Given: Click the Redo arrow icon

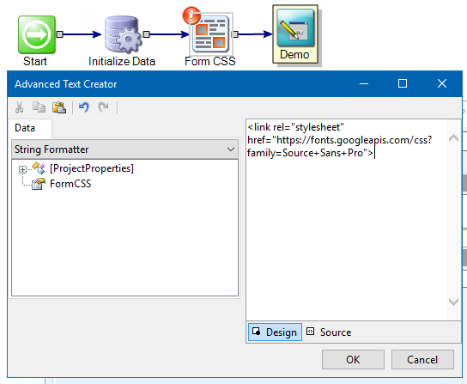Looking at the screenshot, I should pyautogui.click(x=103, y=107).
